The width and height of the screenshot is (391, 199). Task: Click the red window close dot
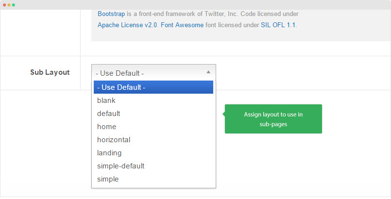[4, 5]
